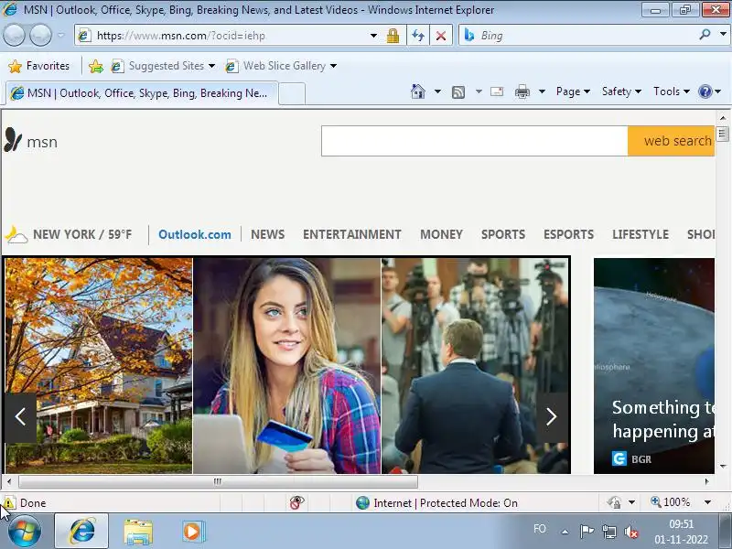Screen dimensions: 732x549
Task: Click the horizontal scrollbar right arrow
Action: (707, 481)
